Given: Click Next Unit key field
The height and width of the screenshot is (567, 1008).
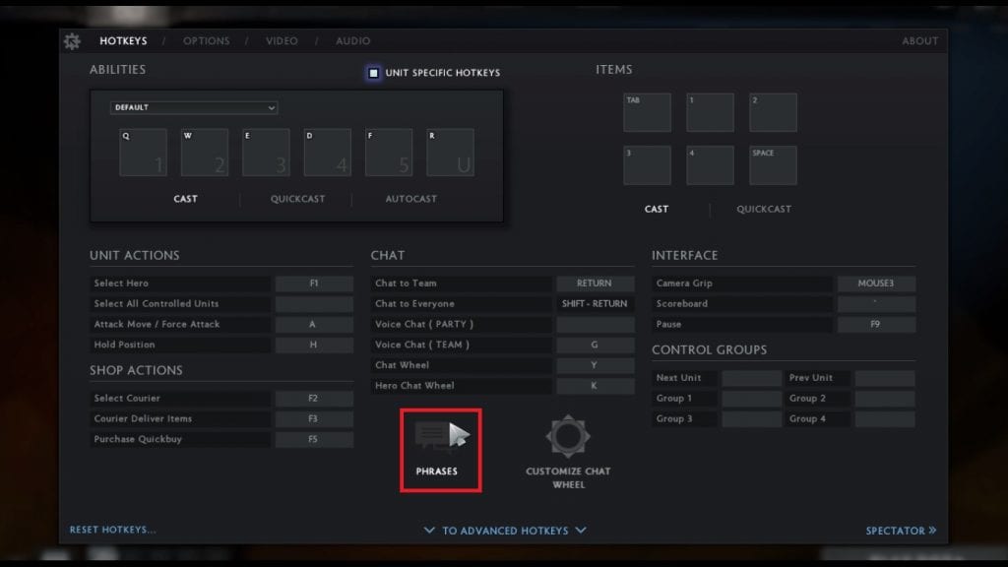Looking at the screenshot, I should click(x=751, y=378).
